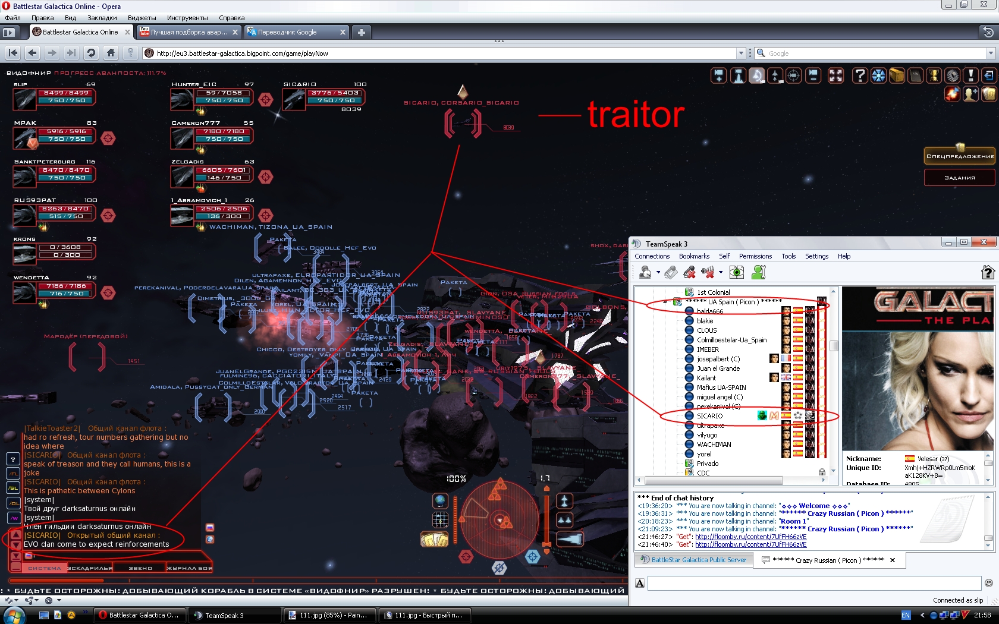Open the game help question mark icon

point(859,75)
